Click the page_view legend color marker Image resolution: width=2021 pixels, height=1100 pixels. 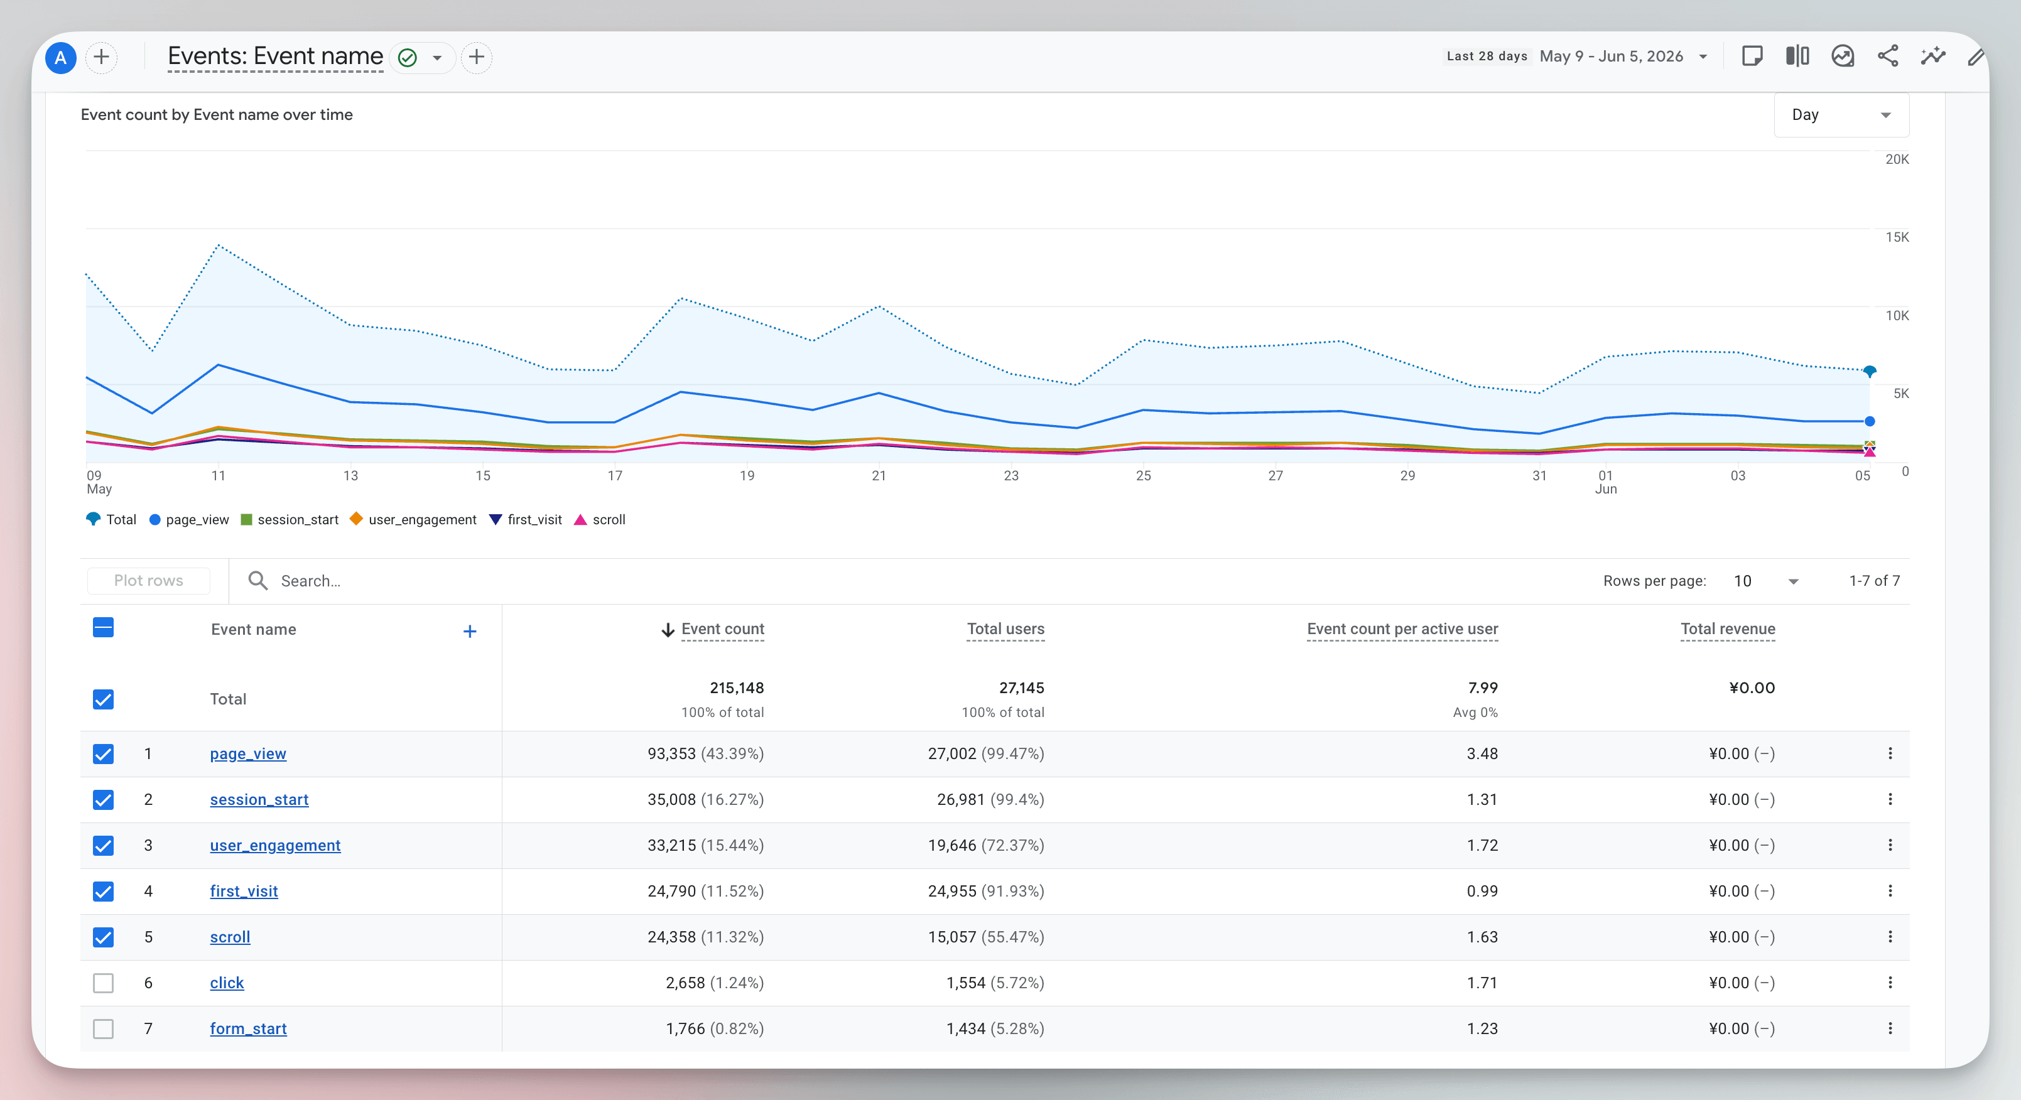click(x=155, y=520)
